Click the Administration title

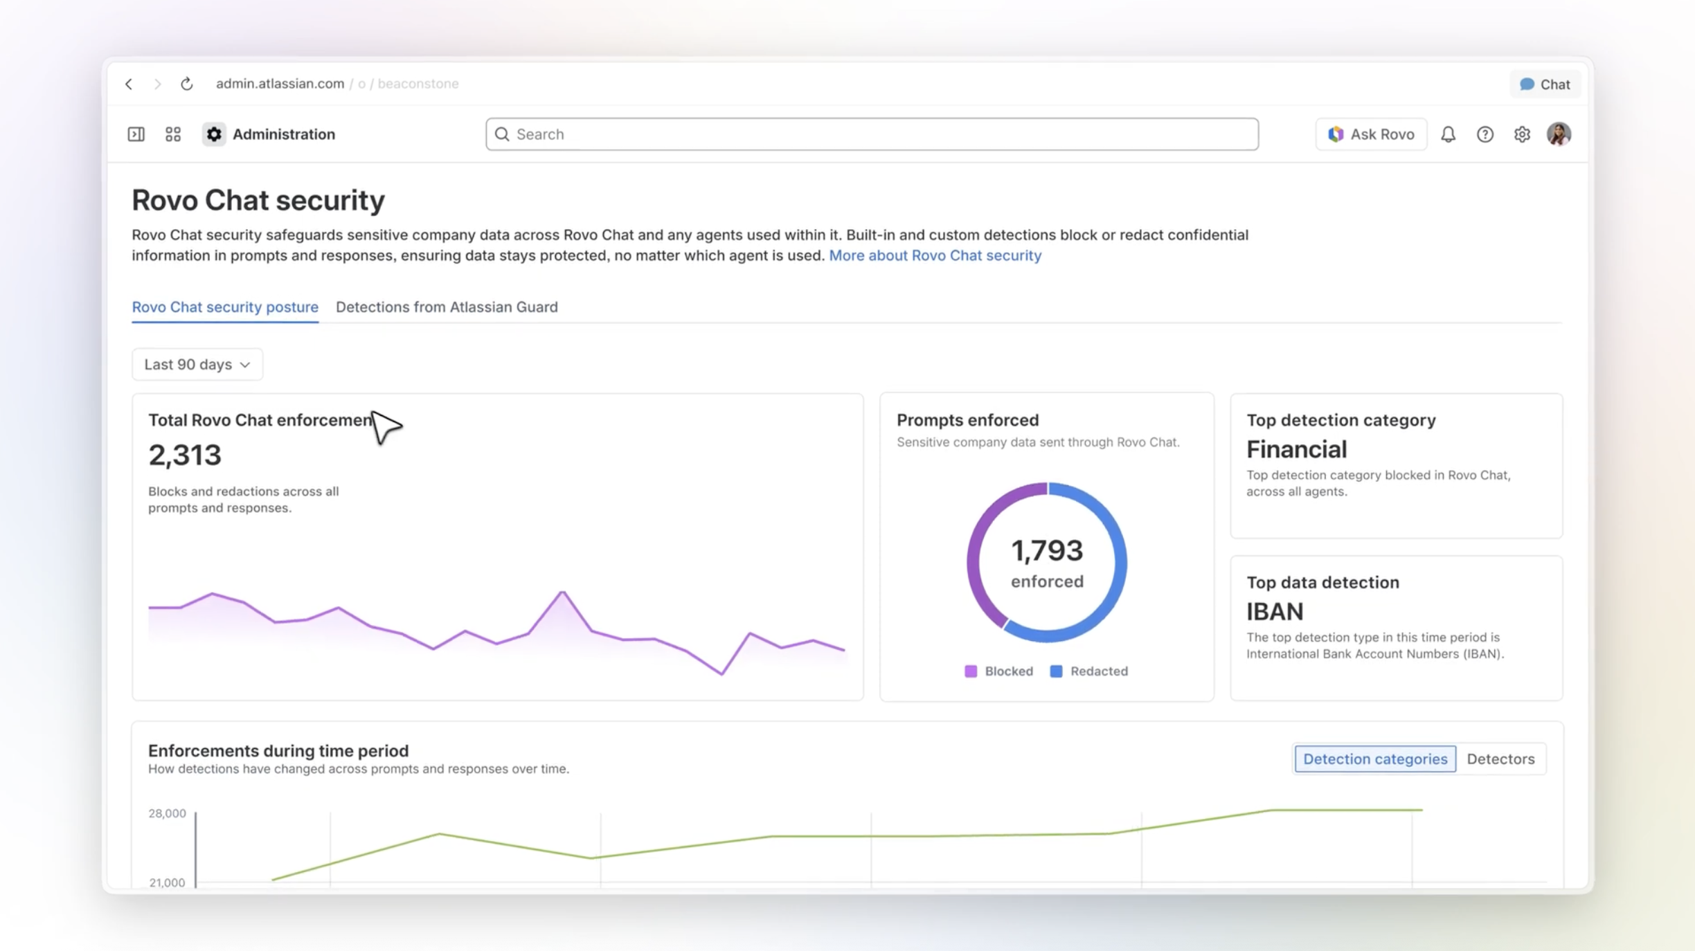(x=284, y=134)
